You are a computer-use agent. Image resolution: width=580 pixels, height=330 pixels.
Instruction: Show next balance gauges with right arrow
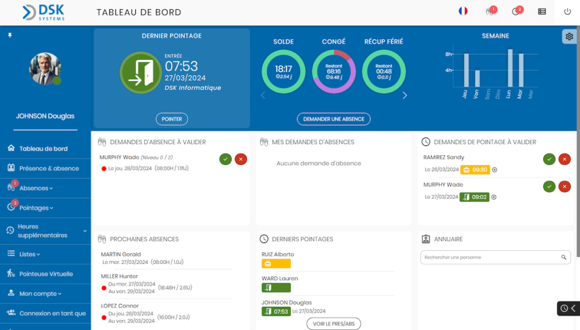click(x=404, y=95)
